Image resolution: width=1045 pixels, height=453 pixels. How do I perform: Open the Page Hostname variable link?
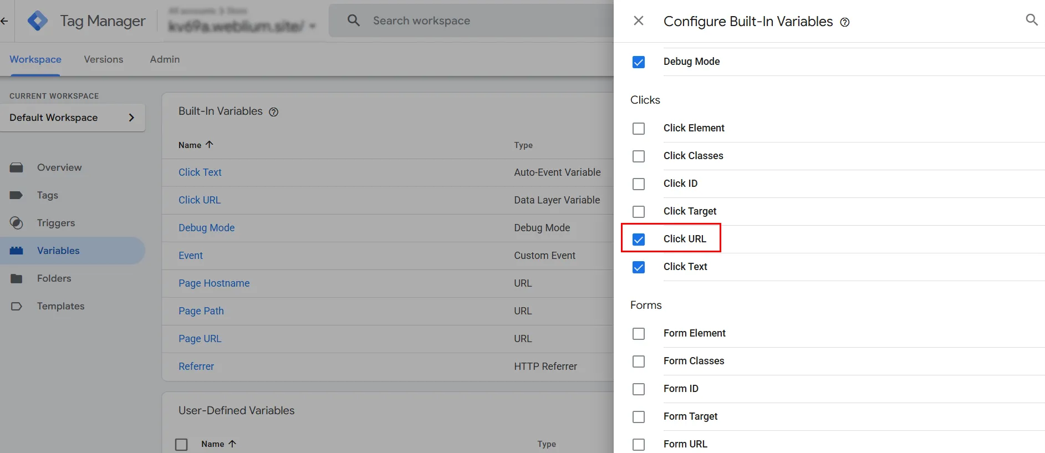214,283
